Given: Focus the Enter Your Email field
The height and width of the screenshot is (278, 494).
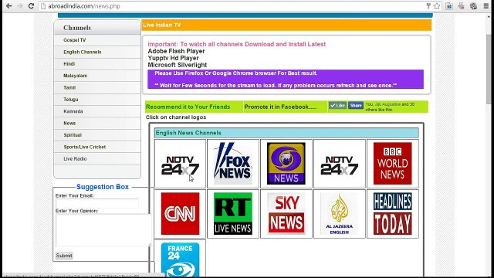Looking at the screenshot, I should pyautogui.click(x=97, y=204).
